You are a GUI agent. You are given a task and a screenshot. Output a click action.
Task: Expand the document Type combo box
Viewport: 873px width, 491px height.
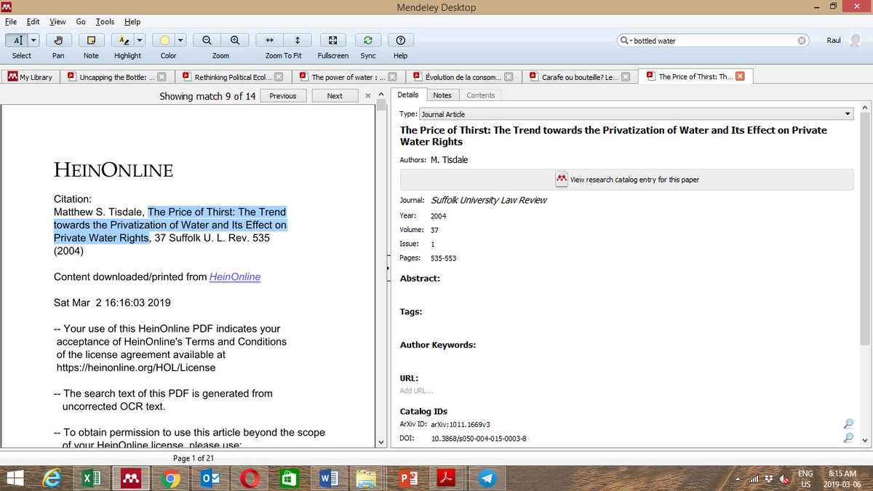point(637,114)
